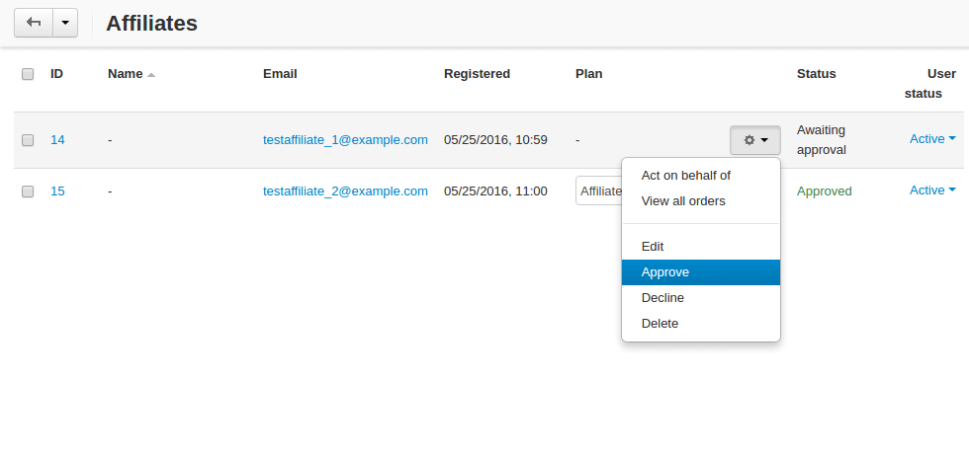The width and height of the screenshot is (969, 456).
Task: Select View all orders menu item
Action: 683,201
